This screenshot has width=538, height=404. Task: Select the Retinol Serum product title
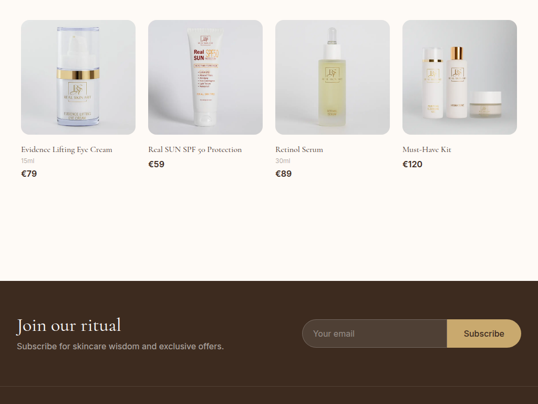(x=299, y=150)
